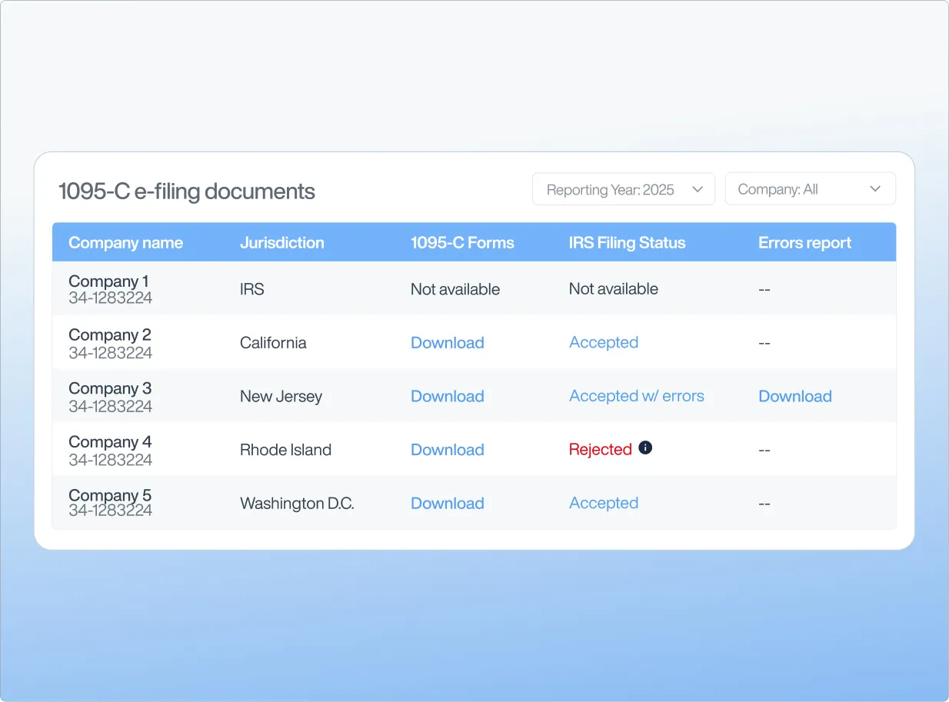Download 1095-C forms for Company 3
Screen dimensions: 949x702
tap(448, 397)
